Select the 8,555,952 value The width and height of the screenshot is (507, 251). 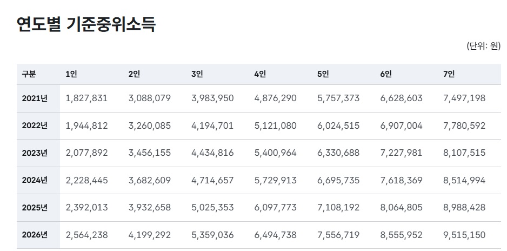click(x=401, y=235)
